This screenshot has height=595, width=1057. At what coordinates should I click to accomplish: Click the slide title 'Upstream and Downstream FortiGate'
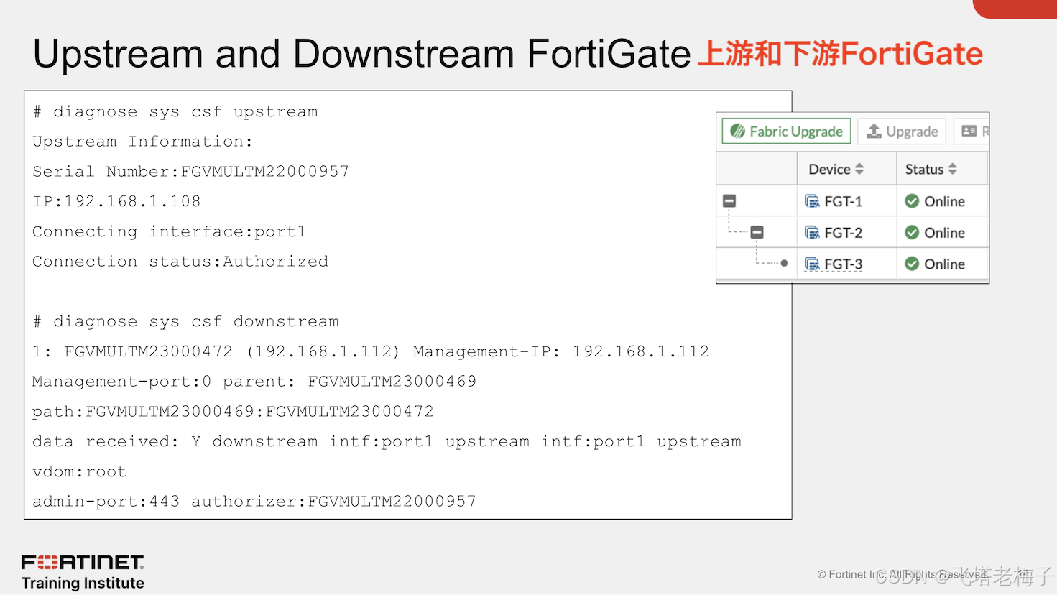(361, 54)
